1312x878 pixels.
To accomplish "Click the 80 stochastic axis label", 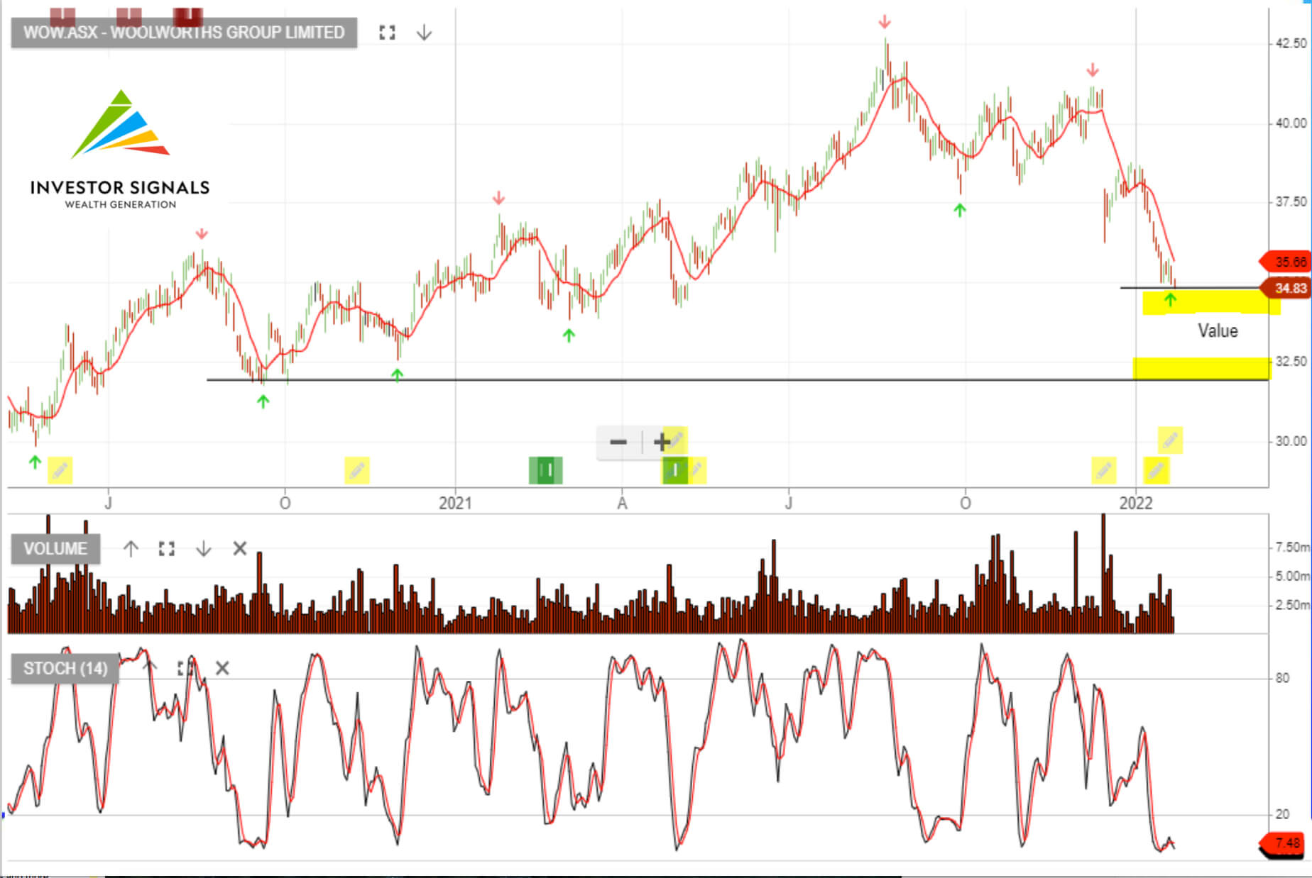I will click(x=1282, y=679).
